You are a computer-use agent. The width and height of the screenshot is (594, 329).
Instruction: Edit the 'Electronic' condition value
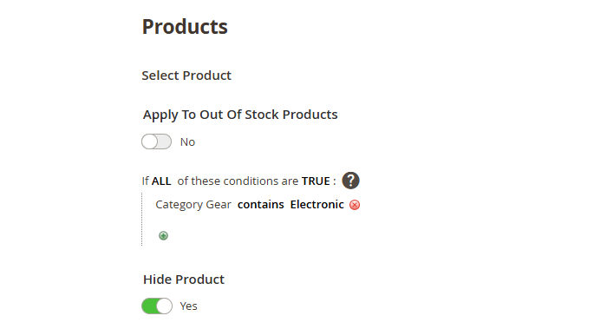click(317, 205)
